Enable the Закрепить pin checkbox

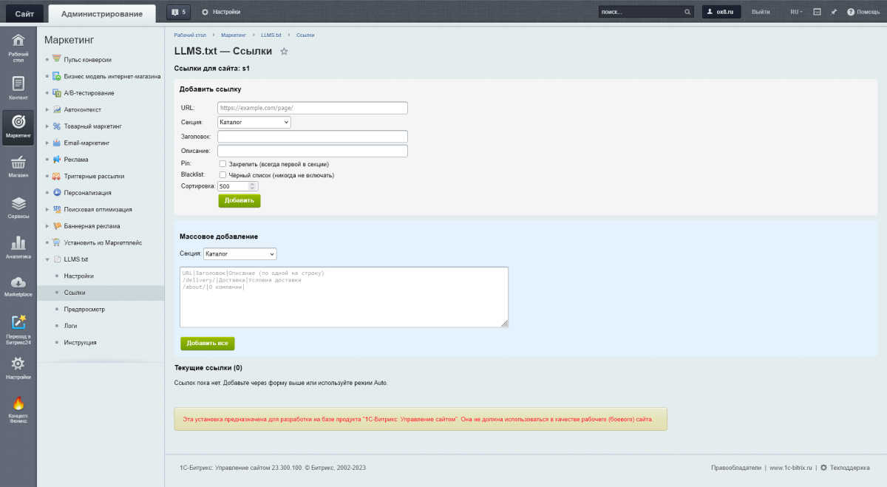coord(222,163)
